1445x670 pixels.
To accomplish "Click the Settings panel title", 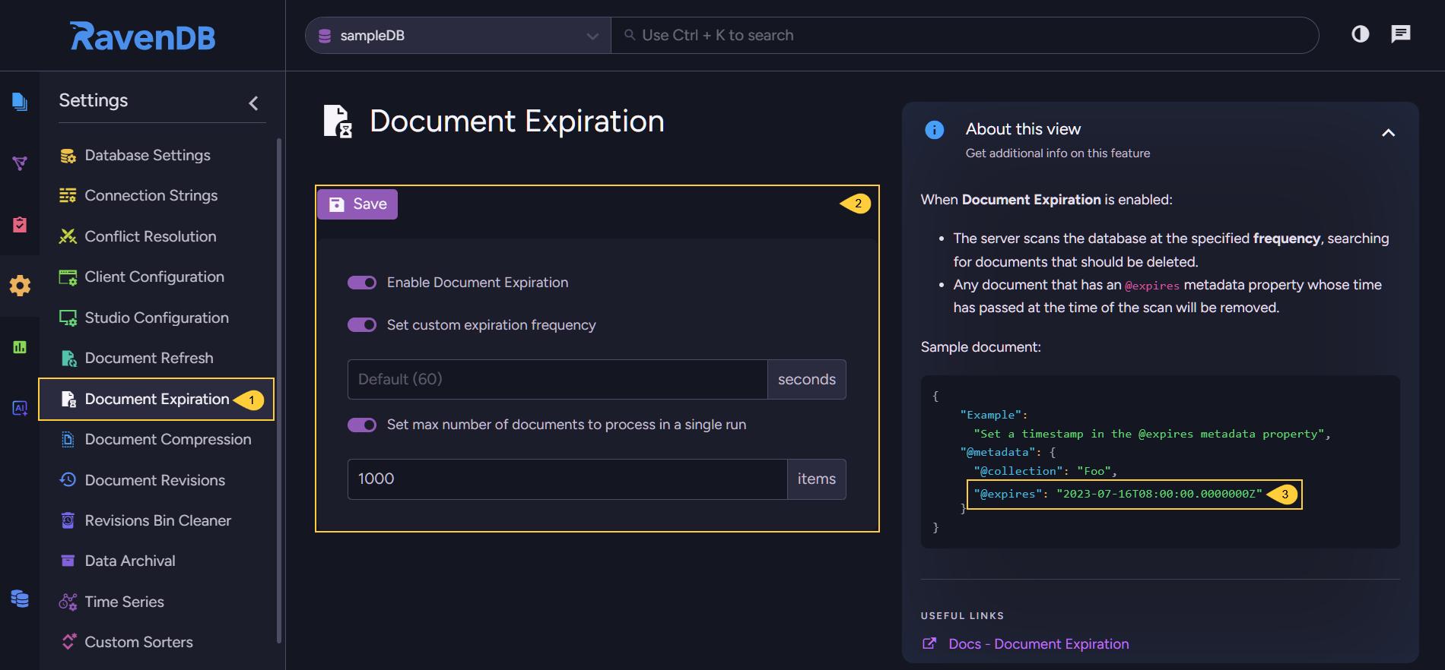I will tap(94, 101).
